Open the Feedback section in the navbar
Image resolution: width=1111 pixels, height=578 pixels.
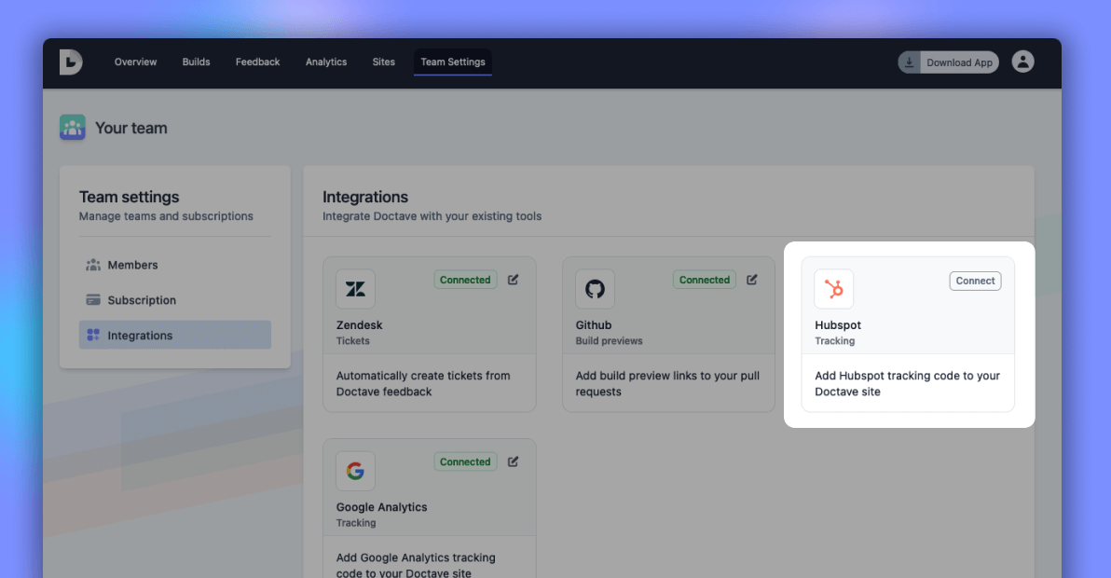point(257,62)
